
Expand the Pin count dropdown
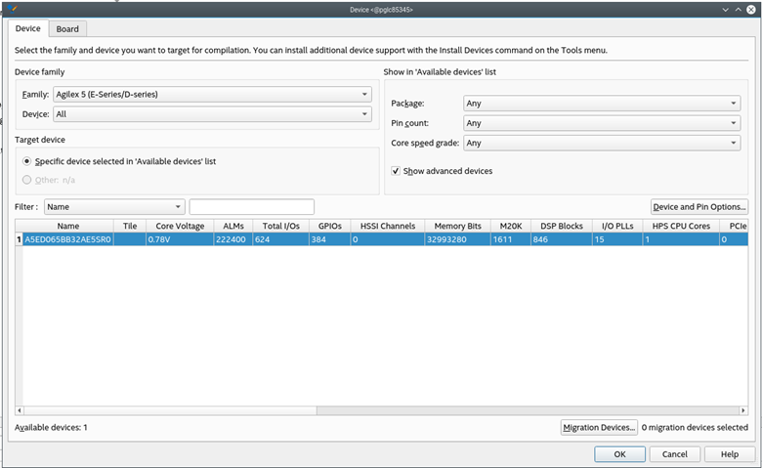pos(601,123)
